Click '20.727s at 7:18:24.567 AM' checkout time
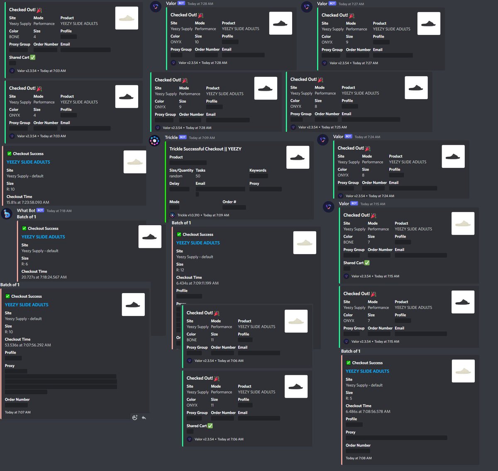This screenshot has width=498, height=471. pyautogui.click(x=44, y=277)
